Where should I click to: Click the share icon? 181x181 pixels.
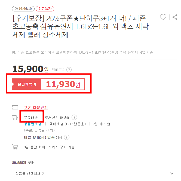[175, 17]
